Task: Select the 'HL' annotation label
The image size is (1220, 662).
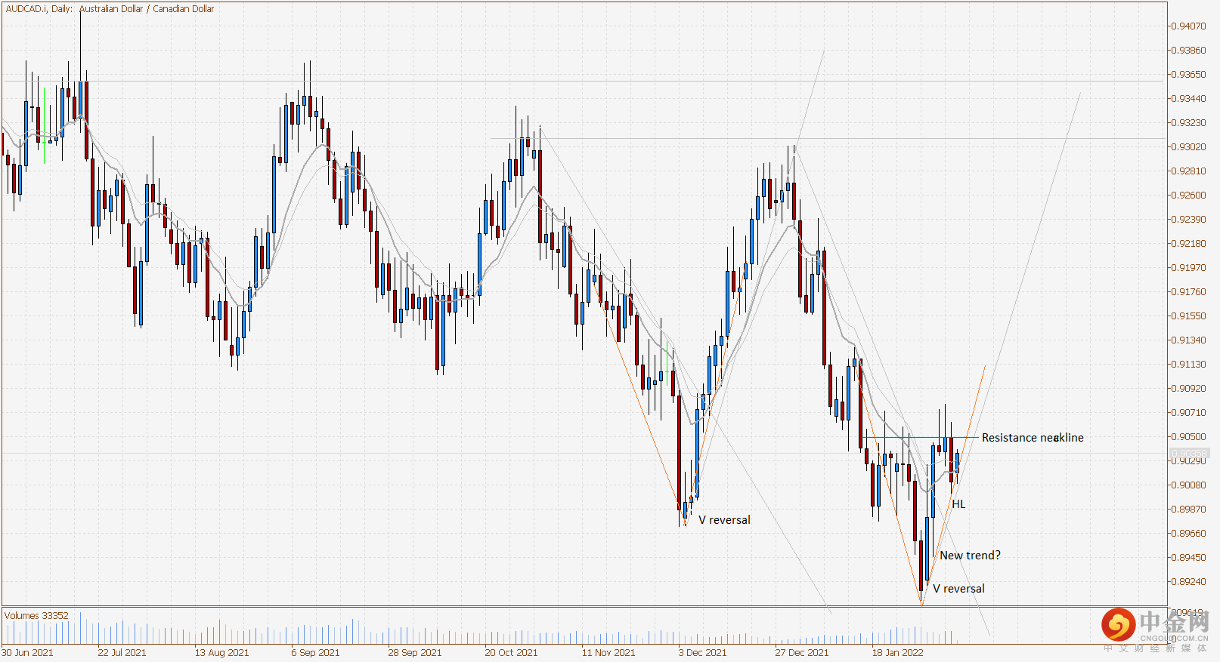Action: [958, 504]
